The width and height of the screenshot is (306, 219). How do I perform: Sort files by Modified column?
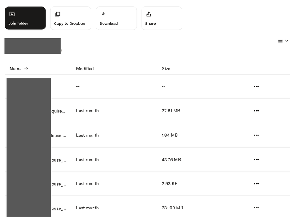point(85,69)
